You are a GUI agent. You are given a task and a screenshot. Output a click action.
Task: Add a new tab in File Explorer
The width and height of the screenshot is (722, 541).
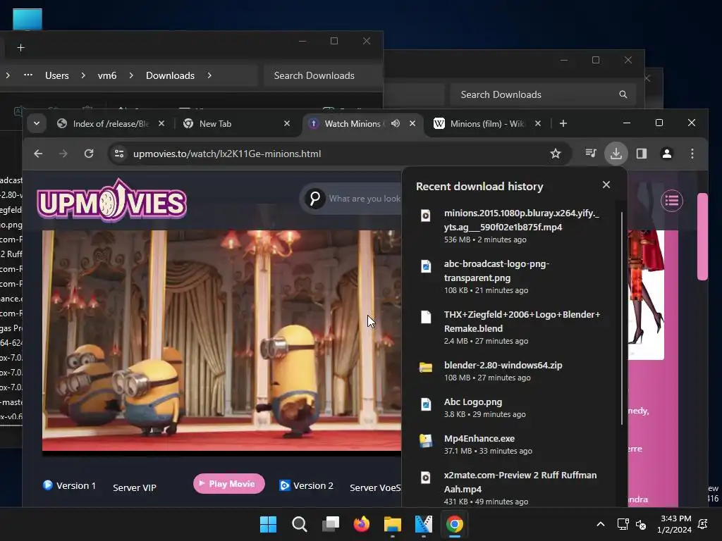20,47
